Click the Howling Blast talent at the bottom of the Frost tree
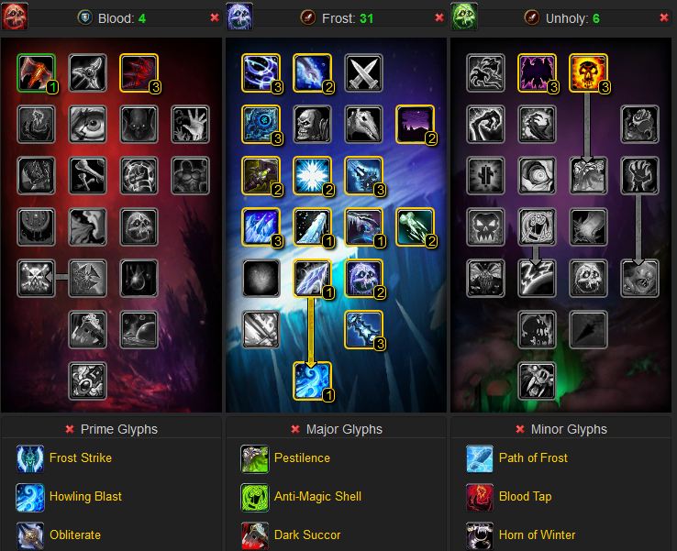 click(312, 380)
